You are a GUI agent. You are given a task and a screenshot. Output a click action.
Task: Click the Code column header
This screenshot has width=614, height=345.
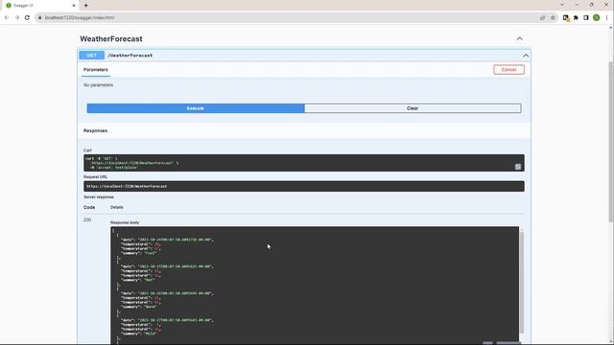pyautogui.click(x=89, y=207)
